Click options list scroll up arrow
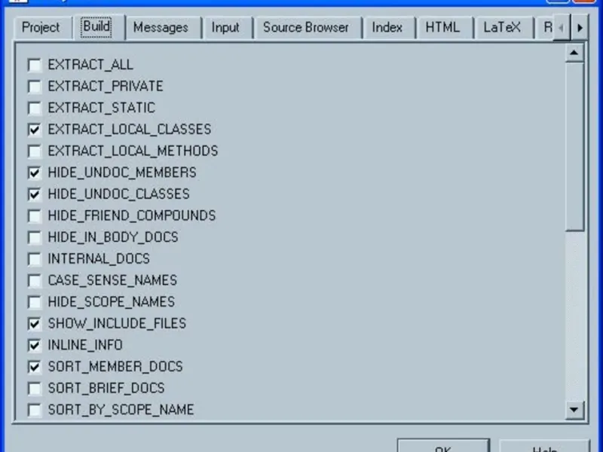Image resolution: width=603 pixels, height=452 pixels. (x=574, y=53)
